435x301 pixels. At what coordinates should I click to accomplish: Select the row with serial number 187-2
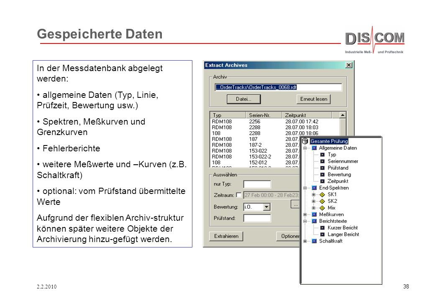(255, 145)
